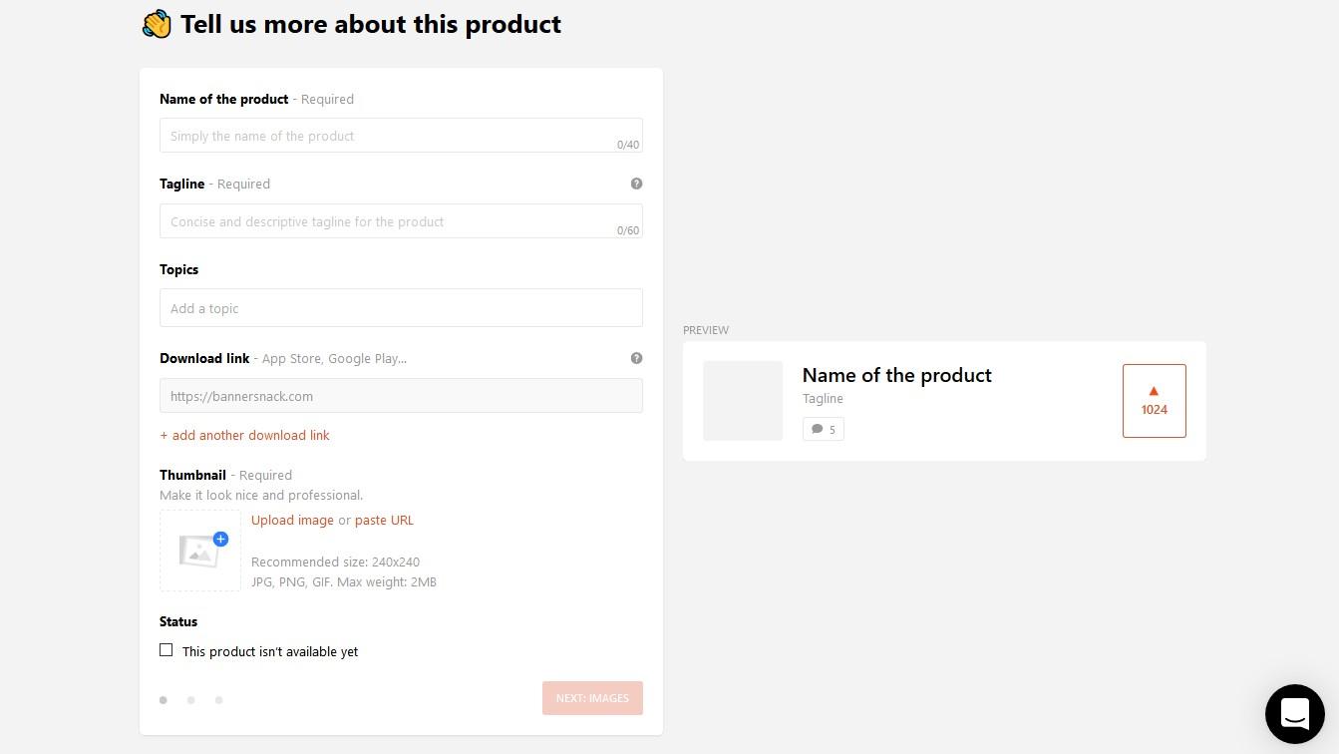This screenshot has height=754, width=1339.
Task: Select the third step dot indicator
Action: pyautogui.click(x=218, y=700)
